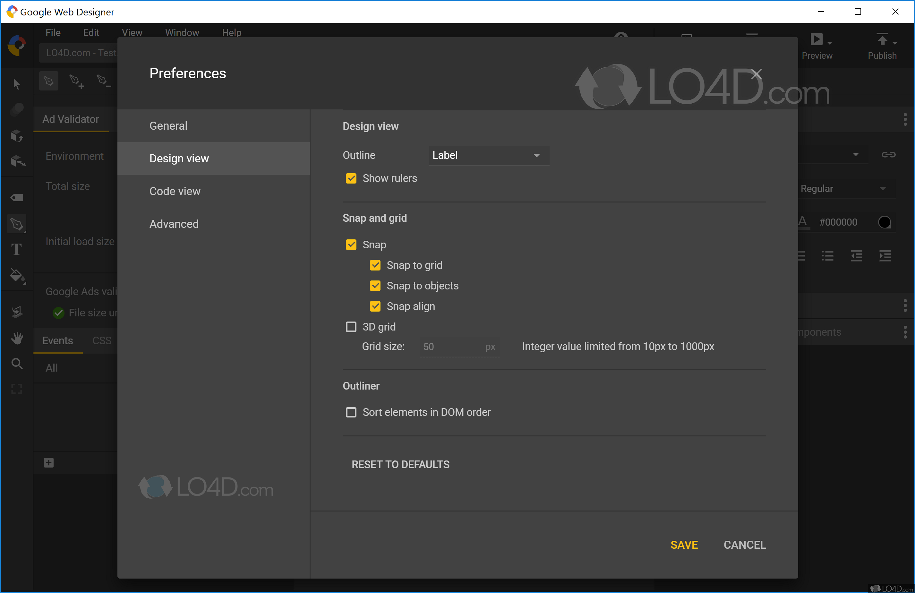Click the Tag tool icon
This screenshot has width=915, height=593.
17,198
